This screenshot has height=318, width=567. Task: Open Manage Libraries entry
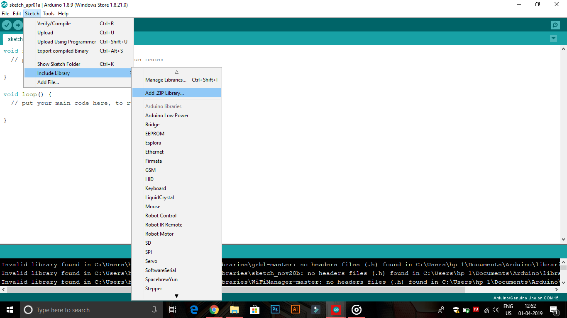(x=166, y=79)
